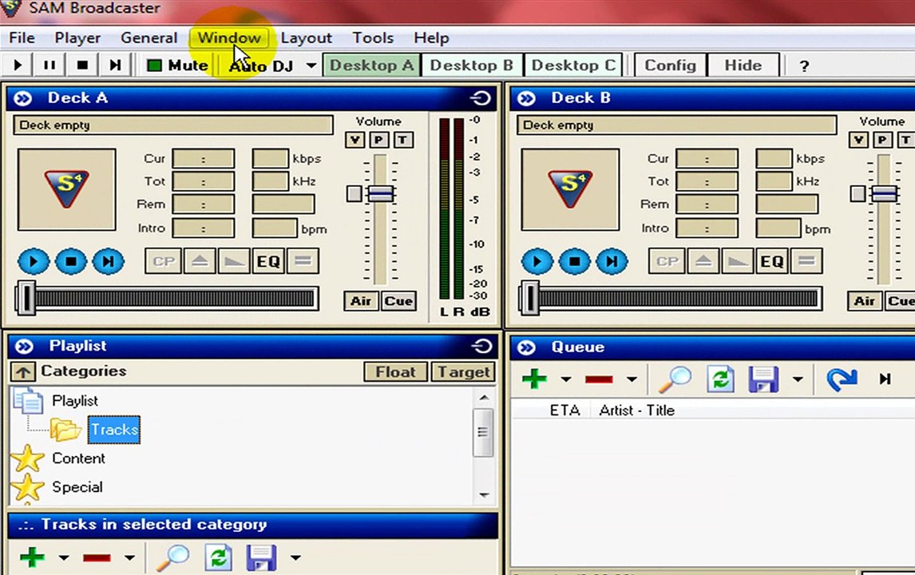Click the main toolbar Play button
This screenshot has height=575, width=915.
[x=18, y=65]
